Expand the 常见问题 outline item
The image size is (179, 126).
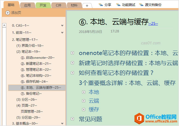pos(72,119)
